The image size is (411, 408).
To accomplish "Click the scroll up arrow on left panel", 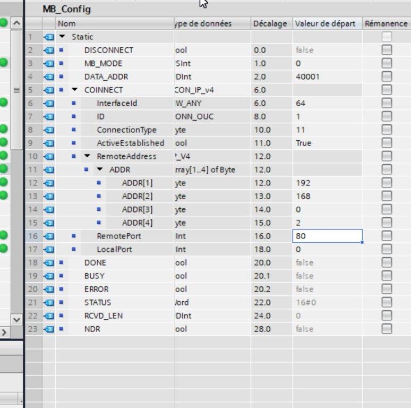I will pyautogui.click(x=16, y=23).
